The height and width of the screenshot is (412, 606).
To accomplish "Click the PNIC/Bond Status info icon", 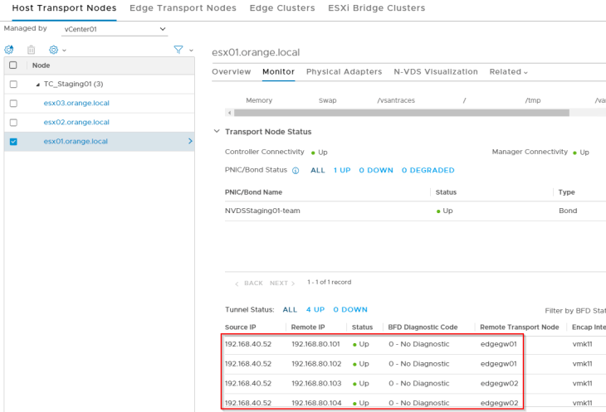I will tap(296, 171).
